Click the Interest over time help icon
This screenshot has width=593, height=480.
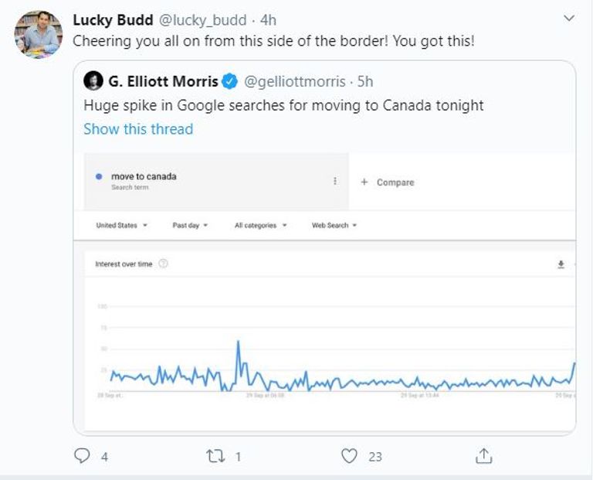point(163,264)
